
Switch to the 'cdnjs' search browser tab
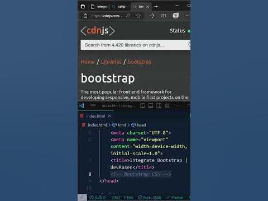[x=119, y=7]
